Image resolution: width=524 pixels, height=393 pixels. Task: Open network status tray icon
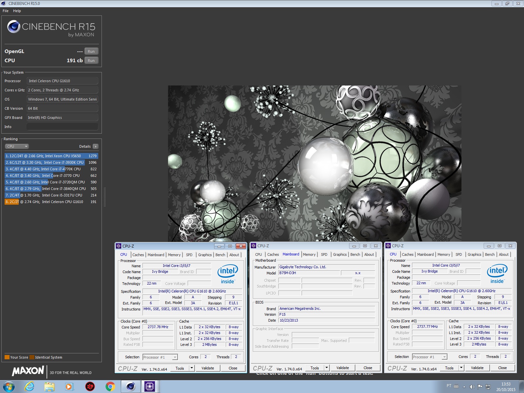point(488,387)
